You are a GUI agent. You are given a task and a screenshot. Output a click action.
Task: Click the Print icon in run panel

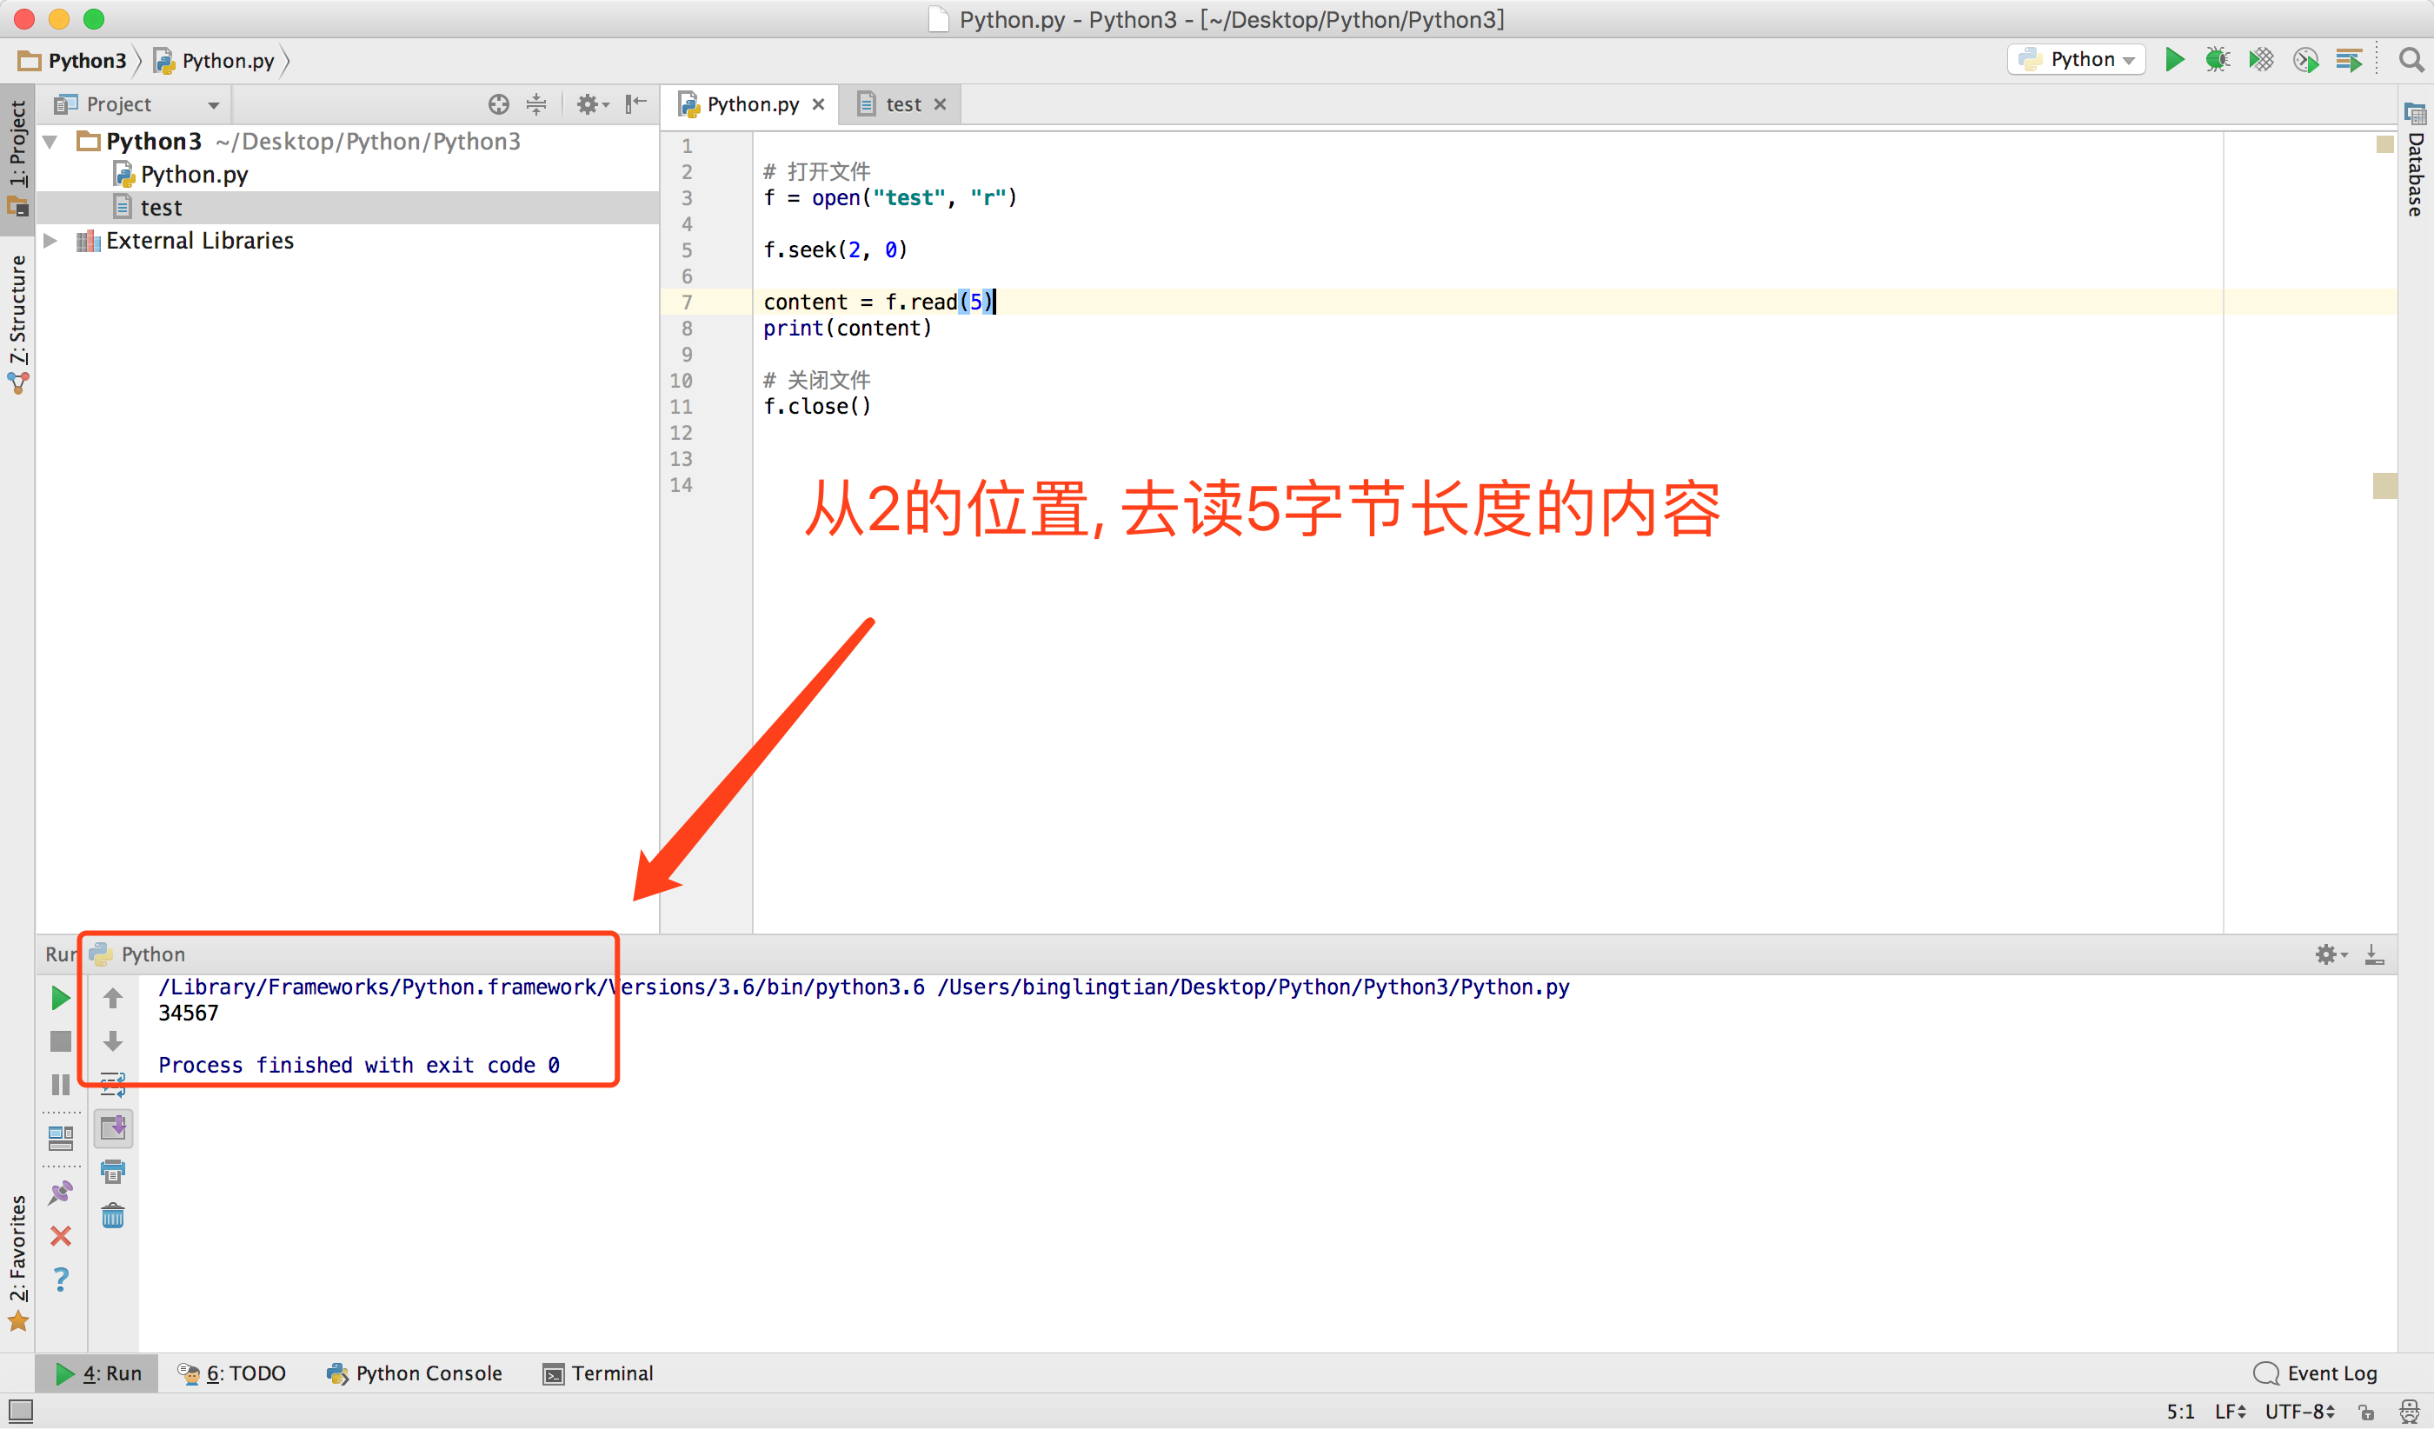point(113,1173)
